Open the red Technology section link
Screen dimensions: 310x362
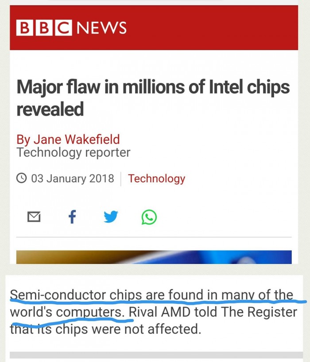156,179
